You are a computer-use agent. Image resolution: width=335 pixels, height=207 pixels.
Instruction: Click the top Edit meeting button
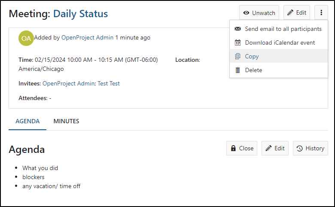297,12
